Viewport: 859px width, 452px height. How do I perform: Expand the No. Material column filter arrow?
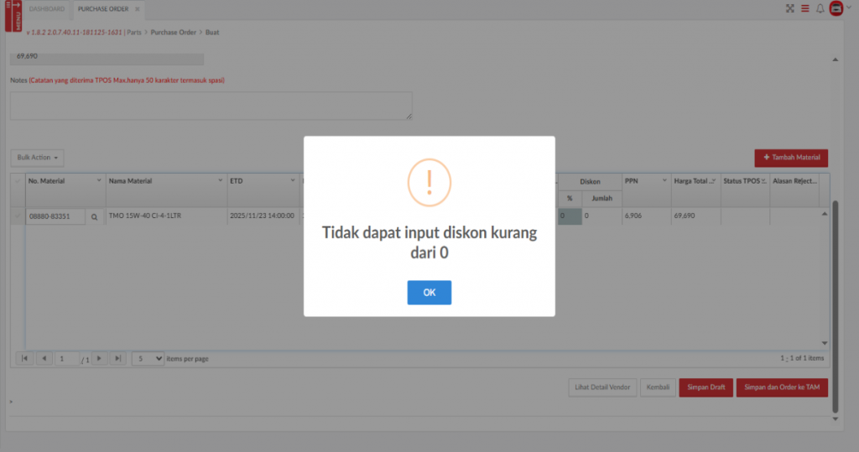pyautogui.click(x=99, y=181)
